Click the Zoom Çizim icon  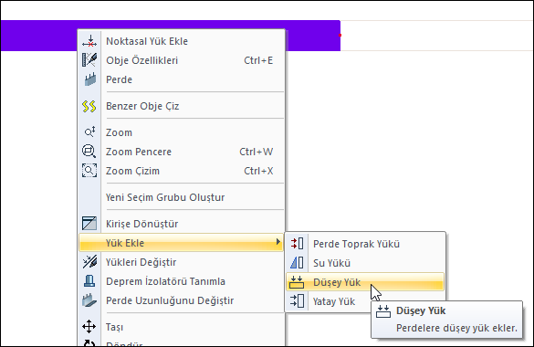89,171
